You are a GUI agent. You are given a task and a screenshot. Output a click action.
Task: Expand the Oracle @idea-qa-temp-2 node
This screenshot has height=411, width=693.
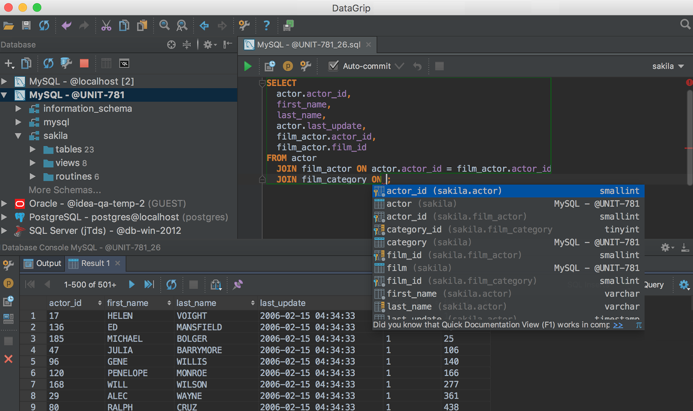pyautogui.click(x=4, y=203)
